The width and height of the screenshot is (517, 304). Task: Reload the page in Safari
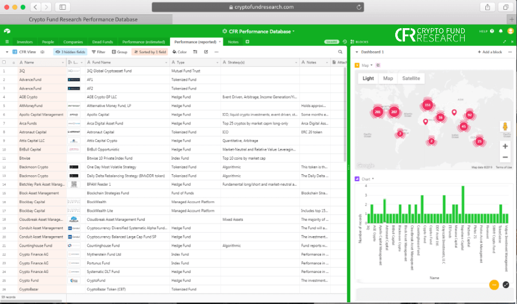(358, 7)
